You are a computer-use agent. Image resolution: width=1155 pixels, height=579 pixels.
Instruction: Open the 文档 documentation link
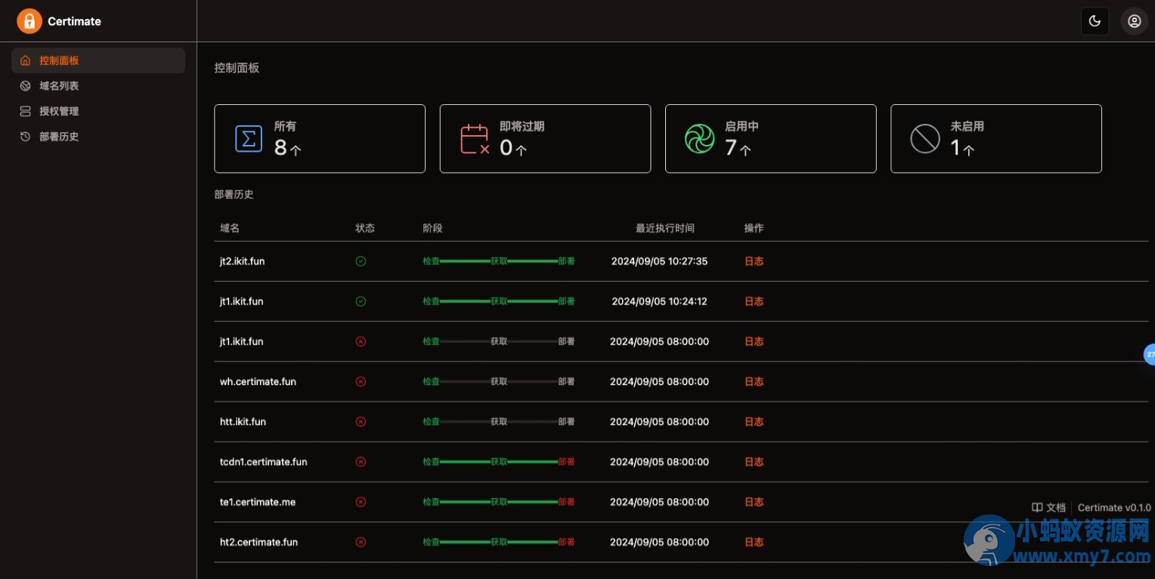(1049, 507)
